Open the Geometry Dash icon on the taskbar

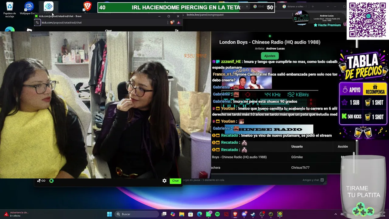280,214
